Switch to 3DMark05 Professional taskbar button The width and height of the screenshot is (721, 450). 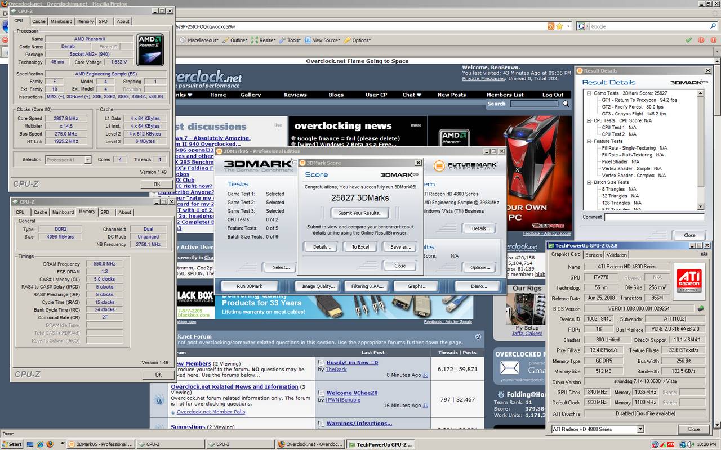100,444
